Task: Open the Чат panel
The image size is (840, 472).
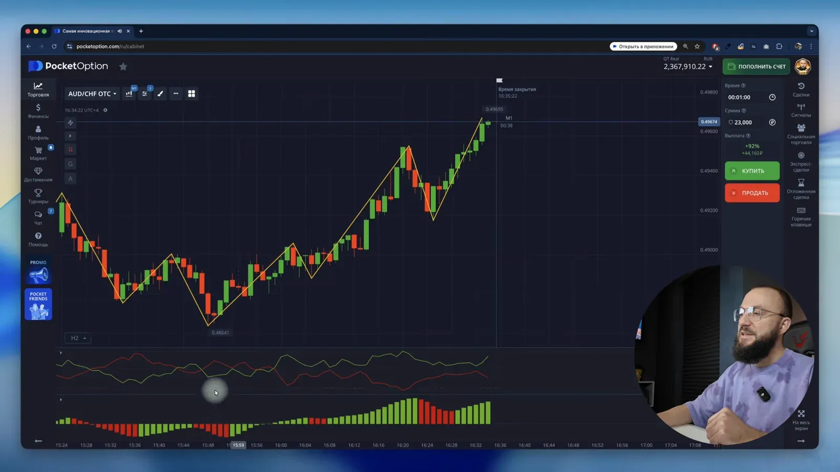Action: pos(38,218)
